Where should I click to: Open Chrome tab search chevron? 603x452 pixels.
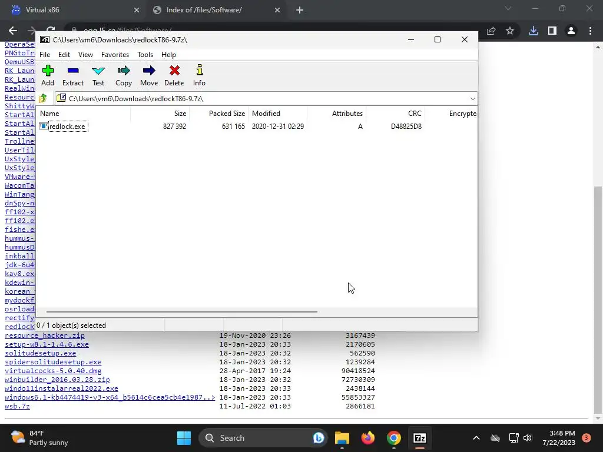coord(508,8)
